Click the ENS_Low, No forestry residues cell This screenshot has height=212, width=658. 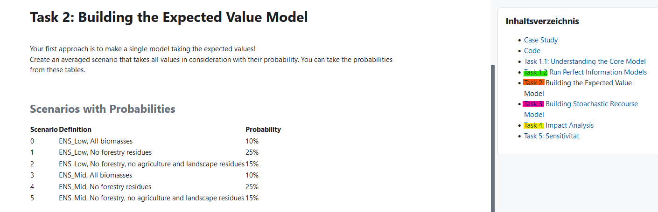pos(105,152)
